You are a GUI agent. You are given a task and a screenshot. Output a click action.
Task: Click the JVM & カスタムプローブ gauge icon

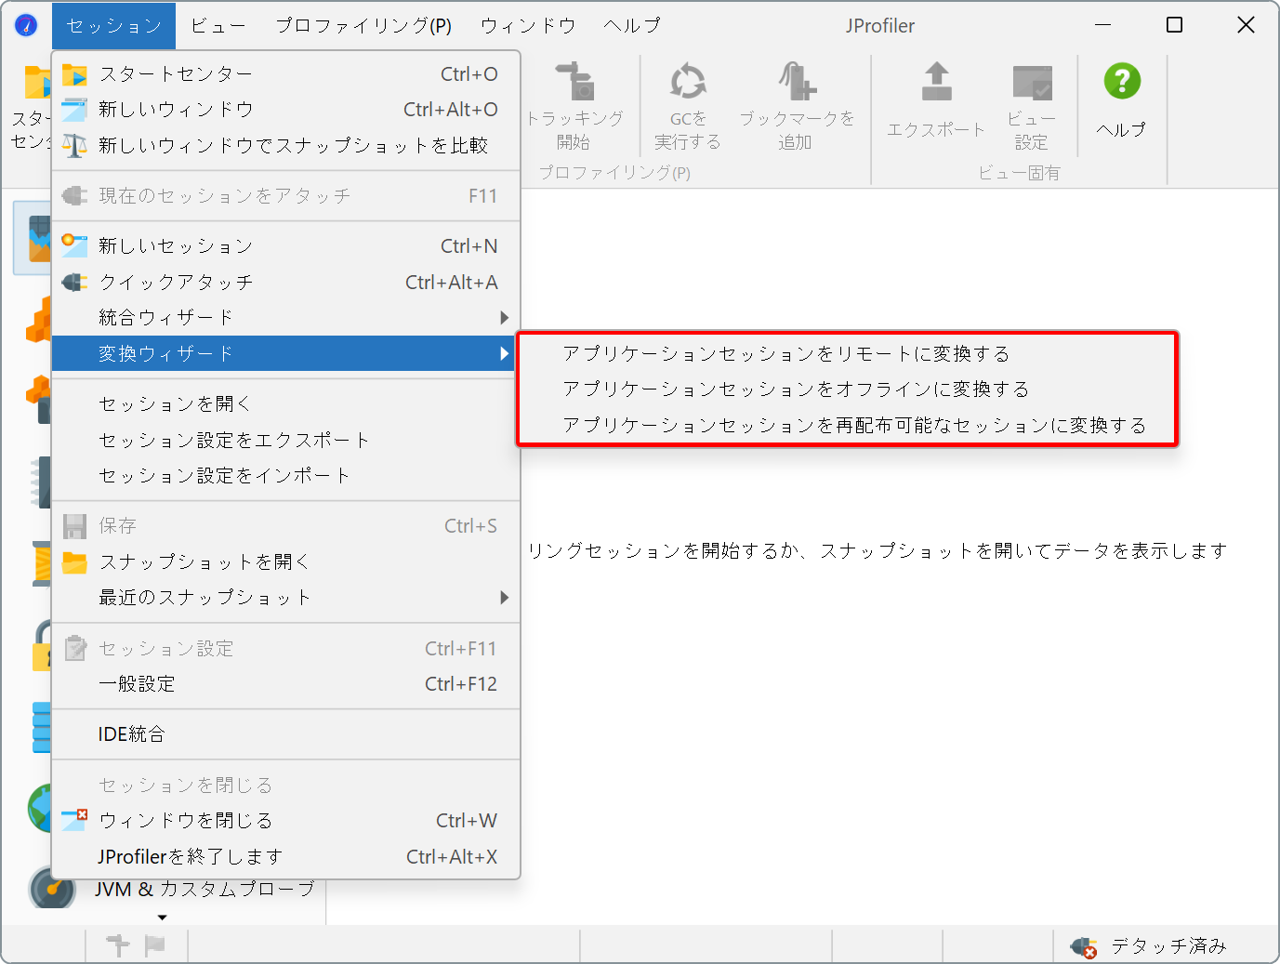point(51,888)
